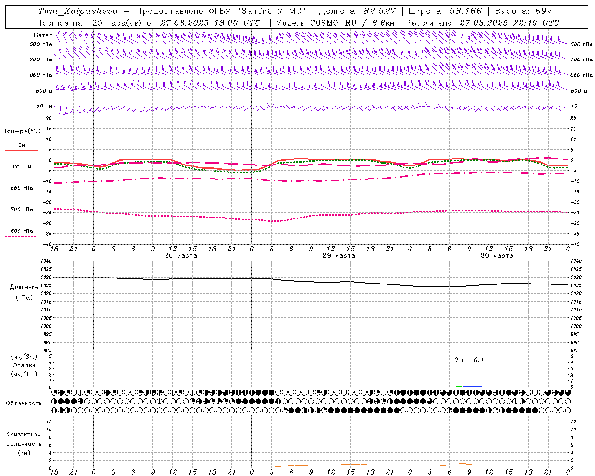Click the Давление panel label
The height and width of the screenshot is (476, 595).
click(x=24, y=287)
